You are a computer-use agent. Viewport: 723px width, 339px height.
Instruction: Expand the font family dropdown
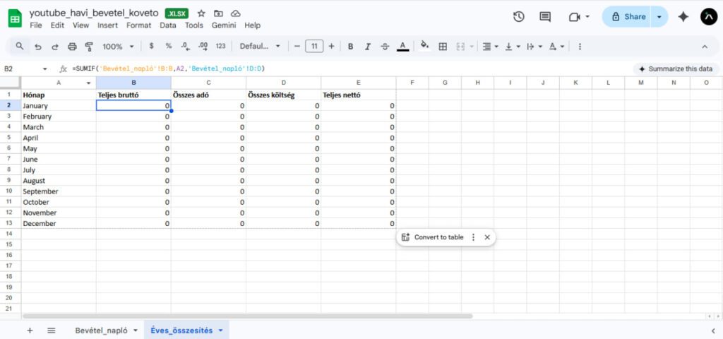260,47
